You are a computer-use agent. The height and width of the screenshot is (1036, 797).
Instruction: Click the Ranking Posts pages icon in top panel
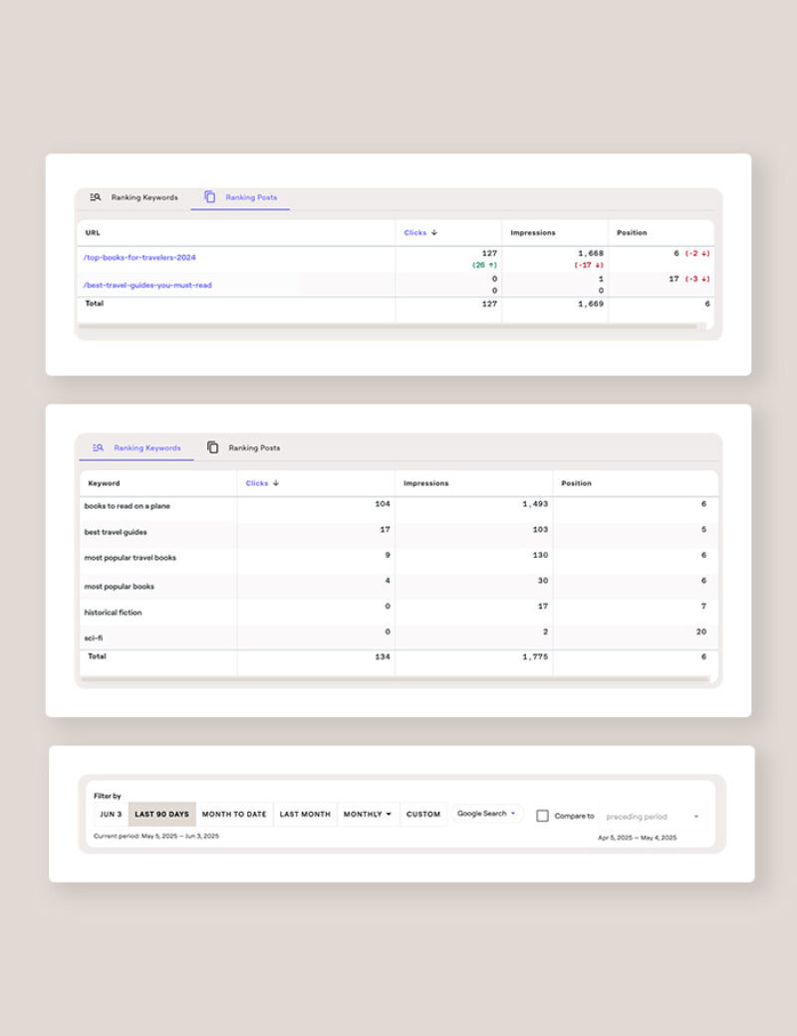(210, 197)
